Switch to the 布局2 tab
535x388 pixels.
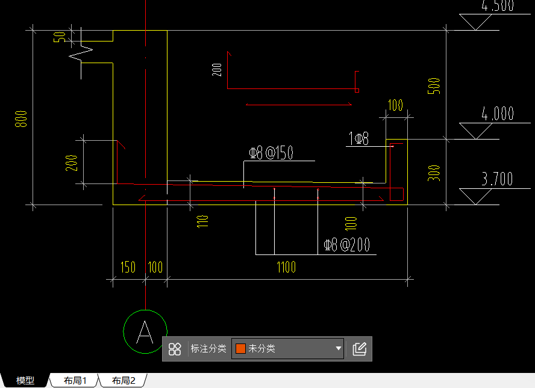(124, 381)
